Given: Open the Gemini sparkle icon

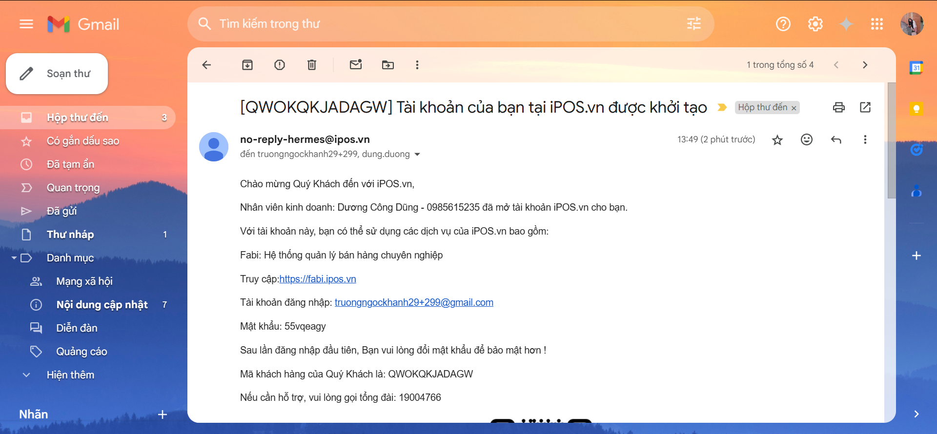Looking at the screenshot, I should (846, 24).
